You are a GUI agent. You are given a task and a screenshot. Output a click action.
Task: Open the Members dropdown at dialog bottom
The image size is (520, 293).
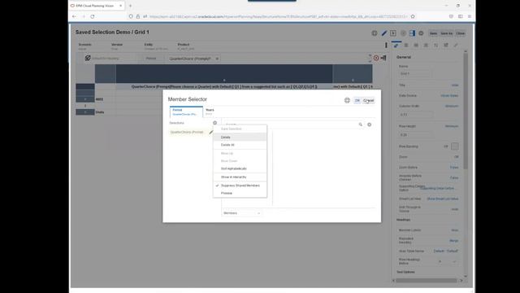[242, 213]
